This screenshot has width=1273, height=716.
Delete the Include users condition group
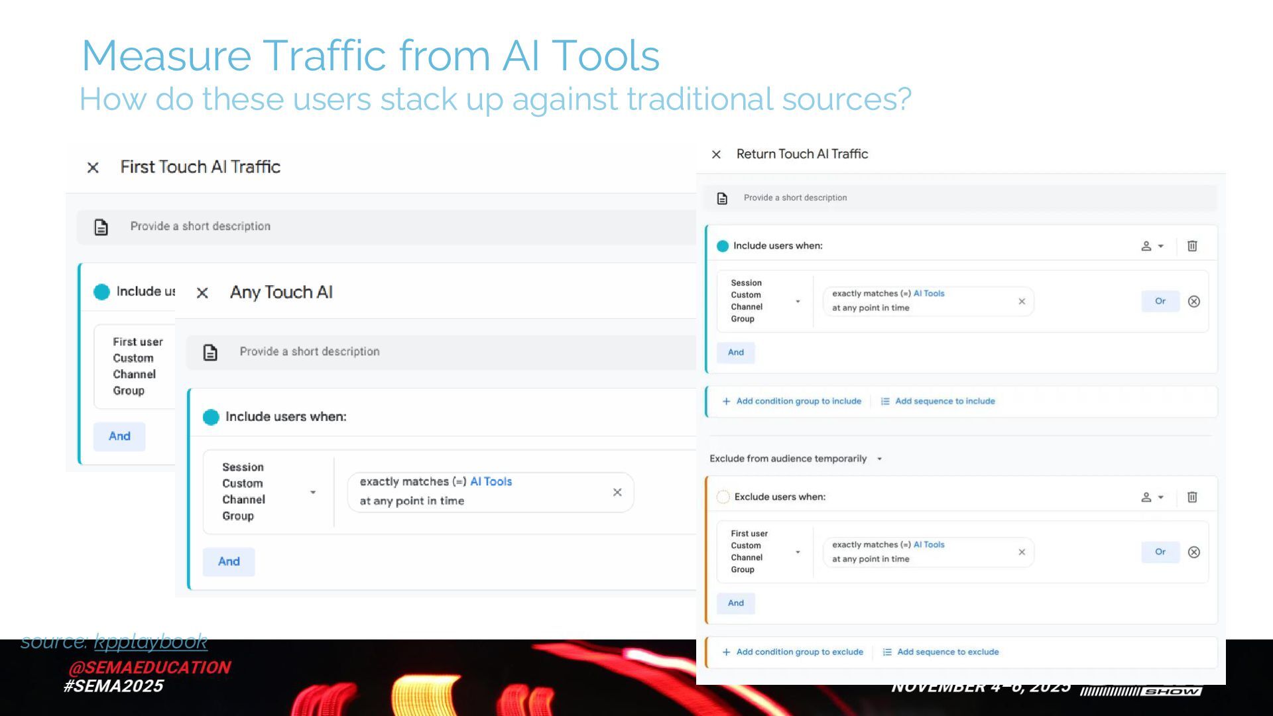click(x=1191, y=246)
